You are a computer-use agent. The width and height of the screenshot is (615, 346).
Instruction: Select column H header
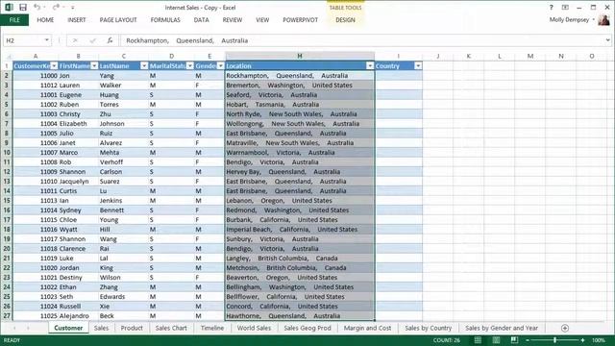coord(300,56)
